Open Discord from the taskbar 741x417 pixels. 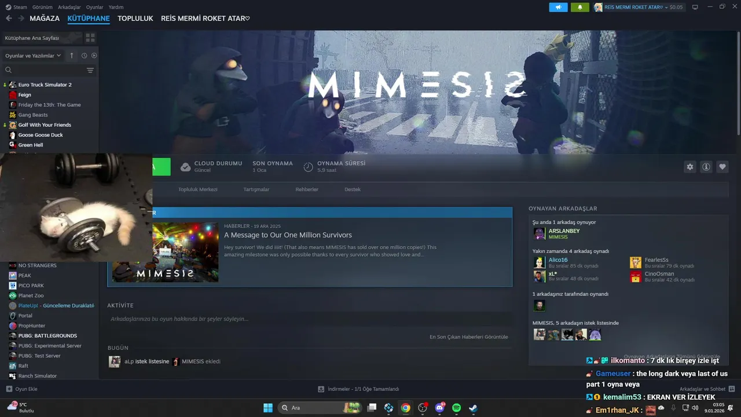coord(439,408)
